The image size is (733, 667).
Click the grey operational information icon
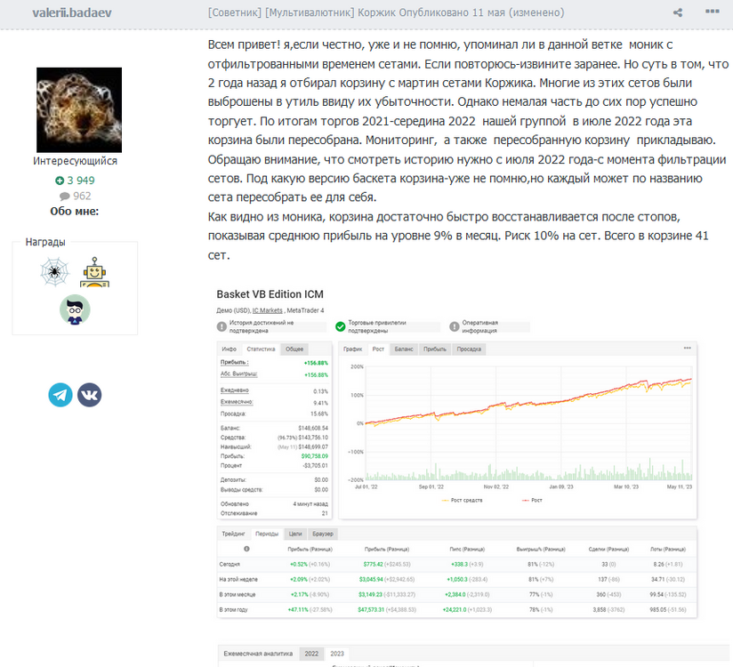point(454,326)
